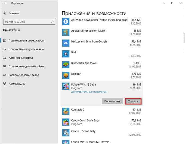Open Приложения по умолчанию section
This screenshot has width=185, height=144.
point(26,49)
